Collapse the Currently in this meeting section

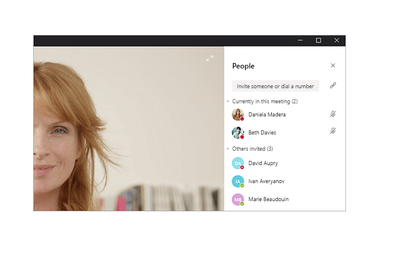coord(228,101)
